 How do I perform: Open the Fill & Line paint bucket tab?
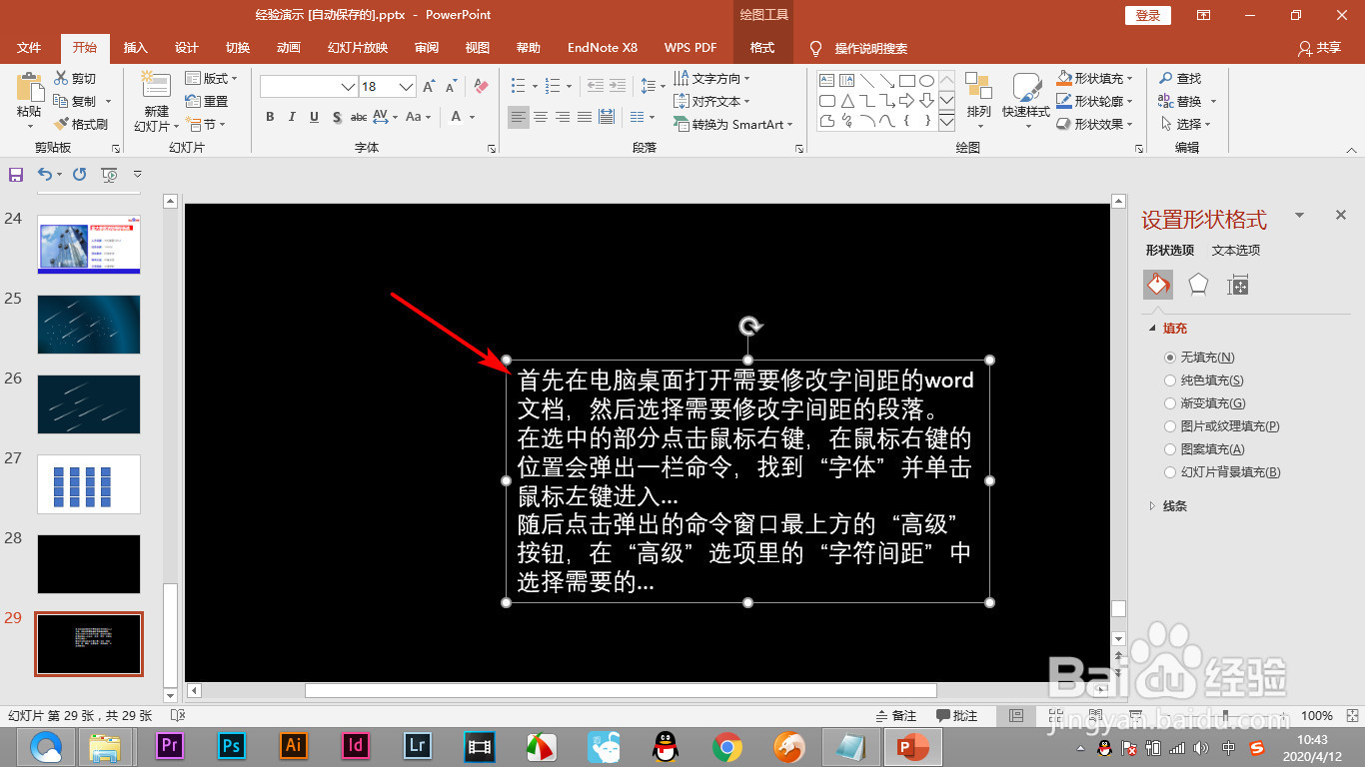pyautogui.click(x=1157, y=285)
